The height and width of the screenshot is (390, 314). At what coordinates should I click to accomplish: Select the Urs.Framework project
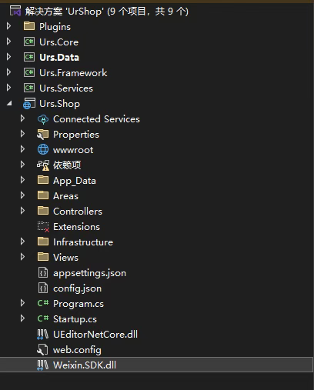pyautogui.click(x=73, y=73)
